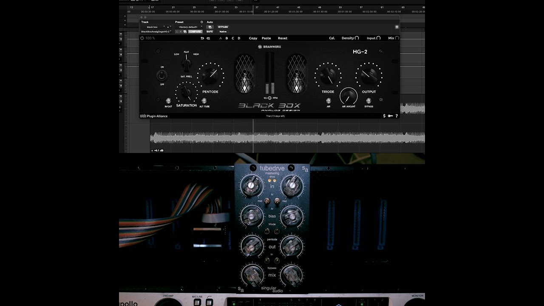Click the 100 % scale value
Viewport: 544px width, 306px height.
coord(150,38)
